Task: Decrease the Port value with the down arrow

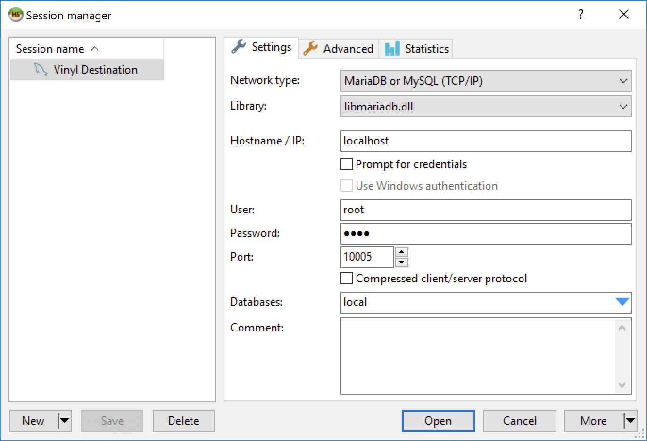Action: (401, 262)
